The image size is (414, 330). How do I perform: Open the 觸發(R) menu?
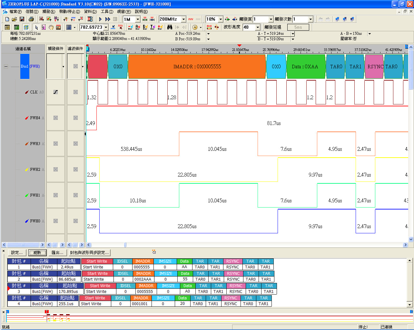tap(49, 12)
